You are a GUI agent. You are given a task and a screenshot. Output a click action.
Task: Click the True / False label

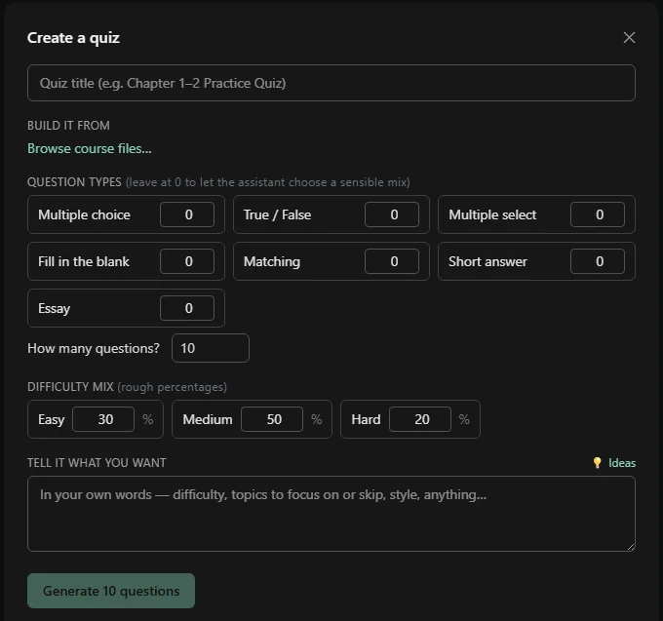[277, 214]
